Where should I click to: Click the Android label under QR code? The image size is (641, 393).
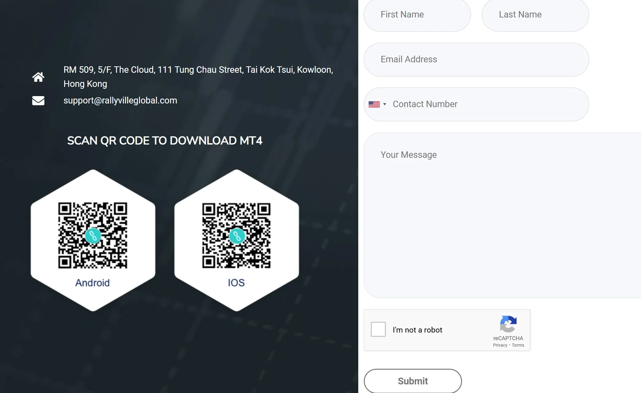[92, 283]
